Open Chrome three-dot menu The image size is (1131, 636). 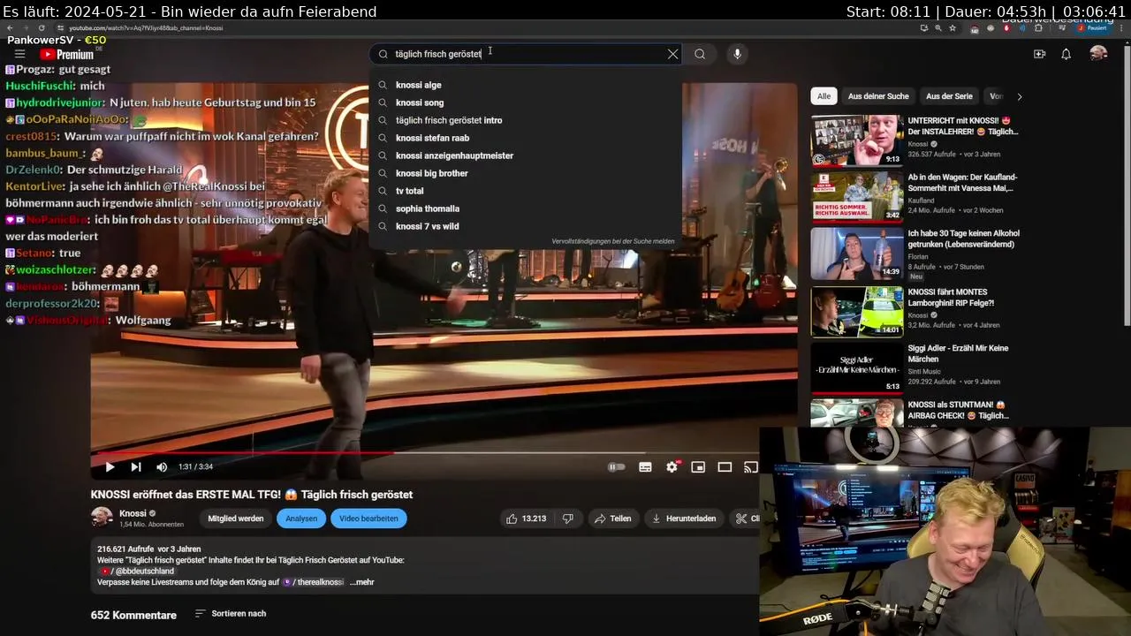(x=1123, y=28)
